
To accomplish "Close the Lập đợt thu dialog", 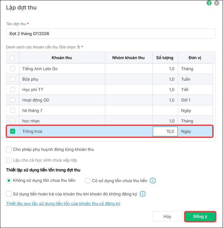I will click(x=217, y=3).
